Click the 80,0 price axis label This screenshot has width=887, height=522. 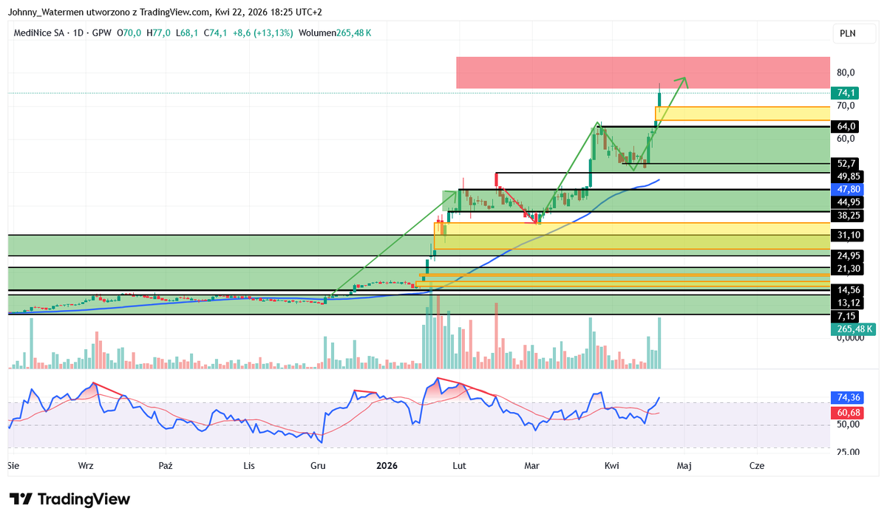846,72
